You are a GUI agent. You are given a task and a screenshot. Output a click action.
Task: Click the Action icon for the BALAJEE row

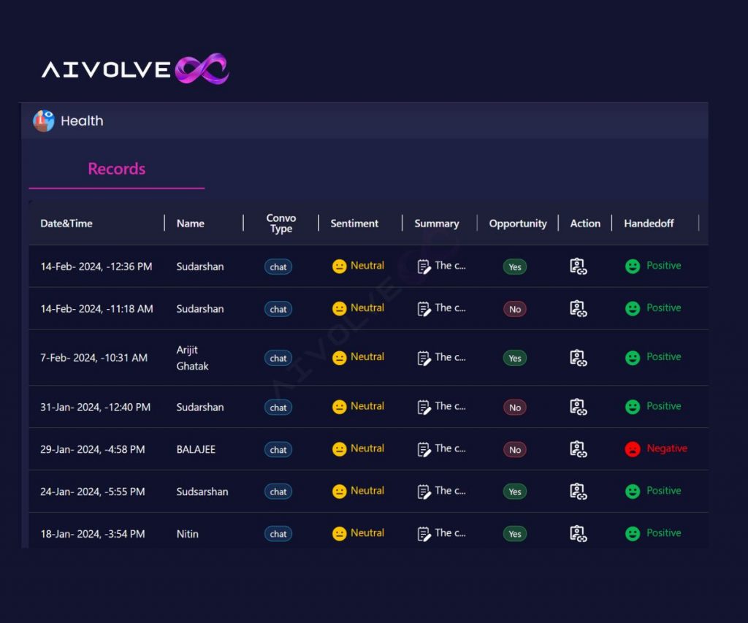[578, 449]
